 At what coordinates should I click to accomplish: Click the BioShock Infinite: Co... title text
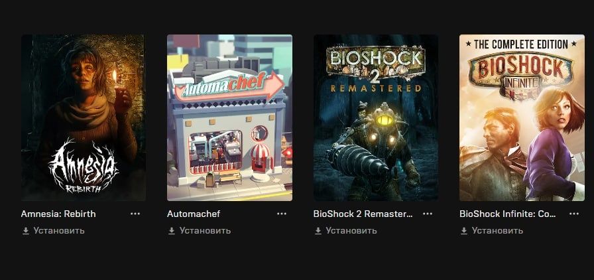(508, 214)
